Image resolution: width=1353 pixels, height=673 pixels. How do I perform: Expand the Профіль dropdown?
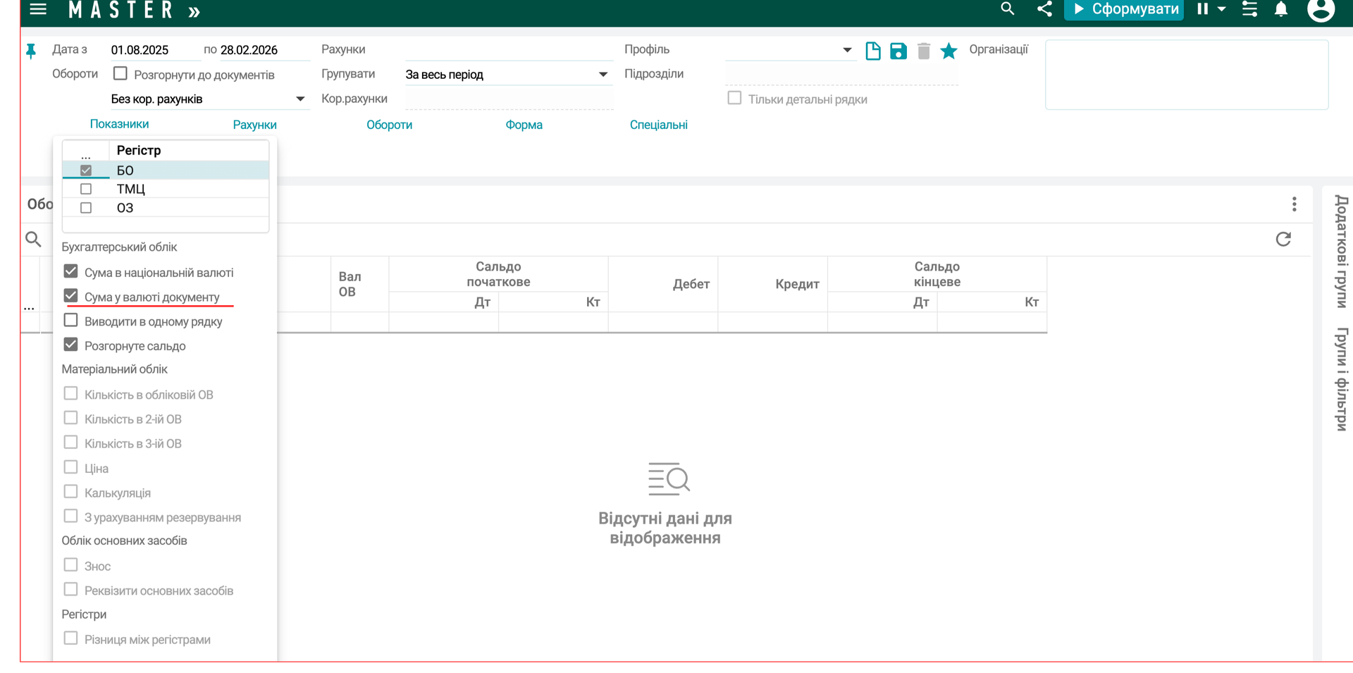(x=846, y=50)
